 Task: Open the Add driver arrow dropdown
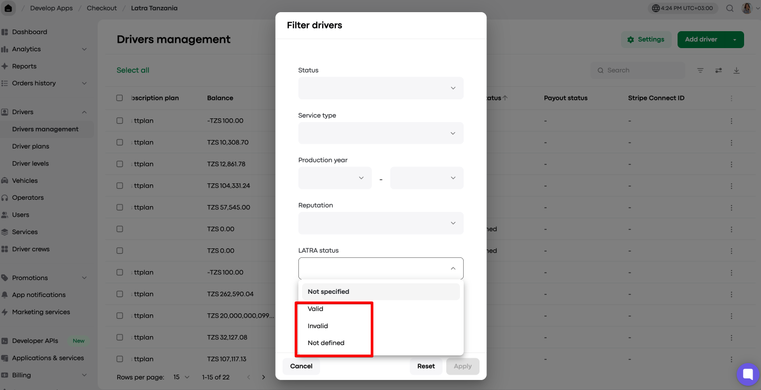click(735, 40)
